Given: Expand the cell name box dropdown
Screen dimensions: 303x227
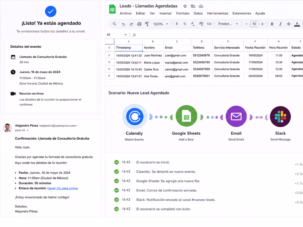Looking at the screenshot, I should 125,35.
